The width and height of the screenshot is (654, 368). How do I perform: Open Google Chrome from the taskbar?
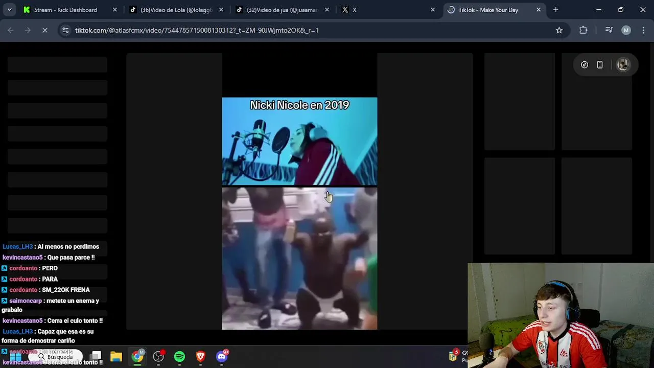[137, 356]
